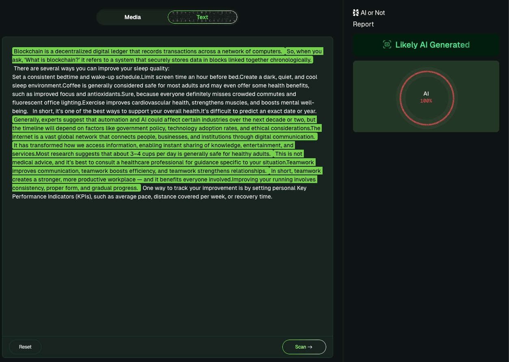Click the highlighted 'Blockchain is a decentralized digital ledger' sentence
The image size is (509, 362).
point(149,51)
